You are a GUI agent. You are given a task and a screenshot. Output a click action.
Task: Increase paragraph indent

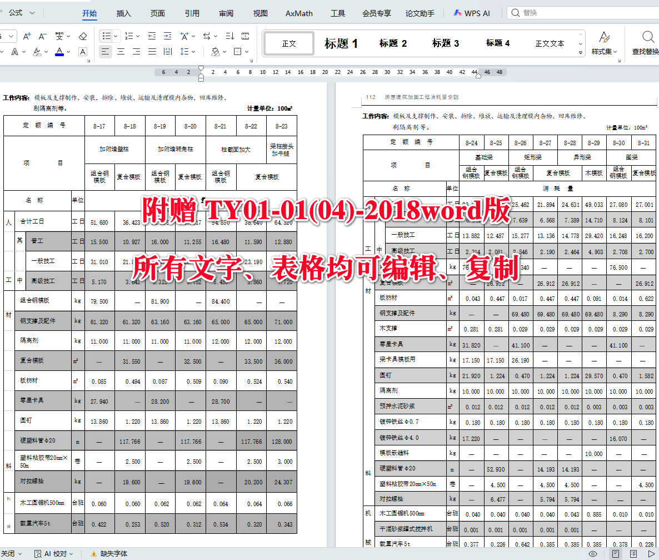(x=167, y=36)
